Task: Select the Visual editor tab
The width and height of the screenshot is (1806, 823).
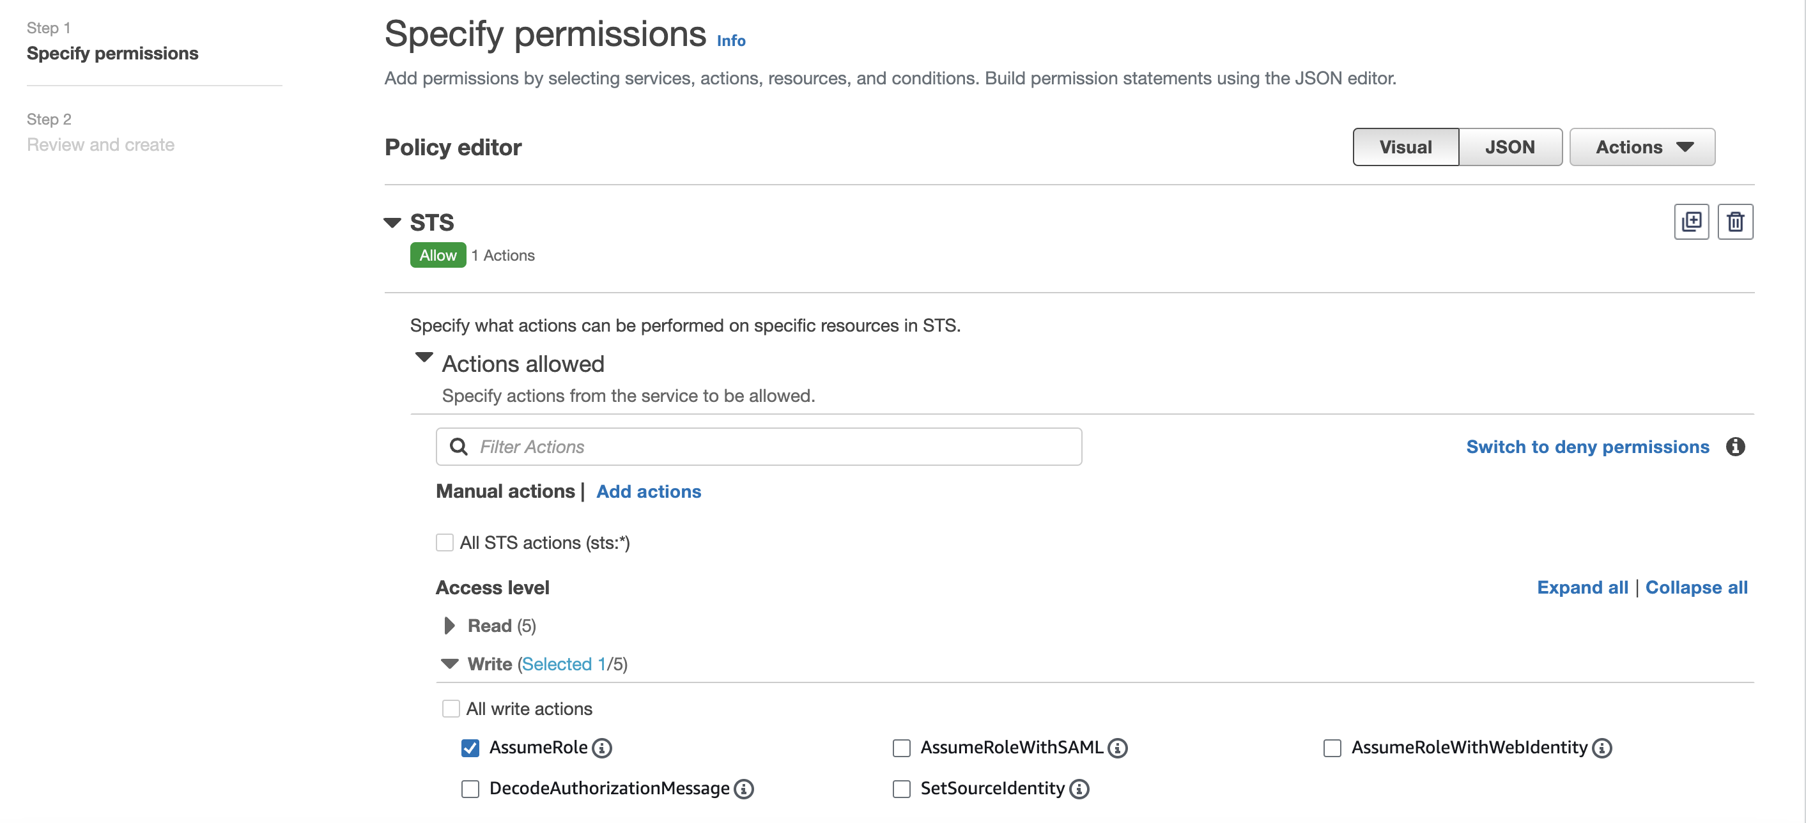Action: (1405, 147)
